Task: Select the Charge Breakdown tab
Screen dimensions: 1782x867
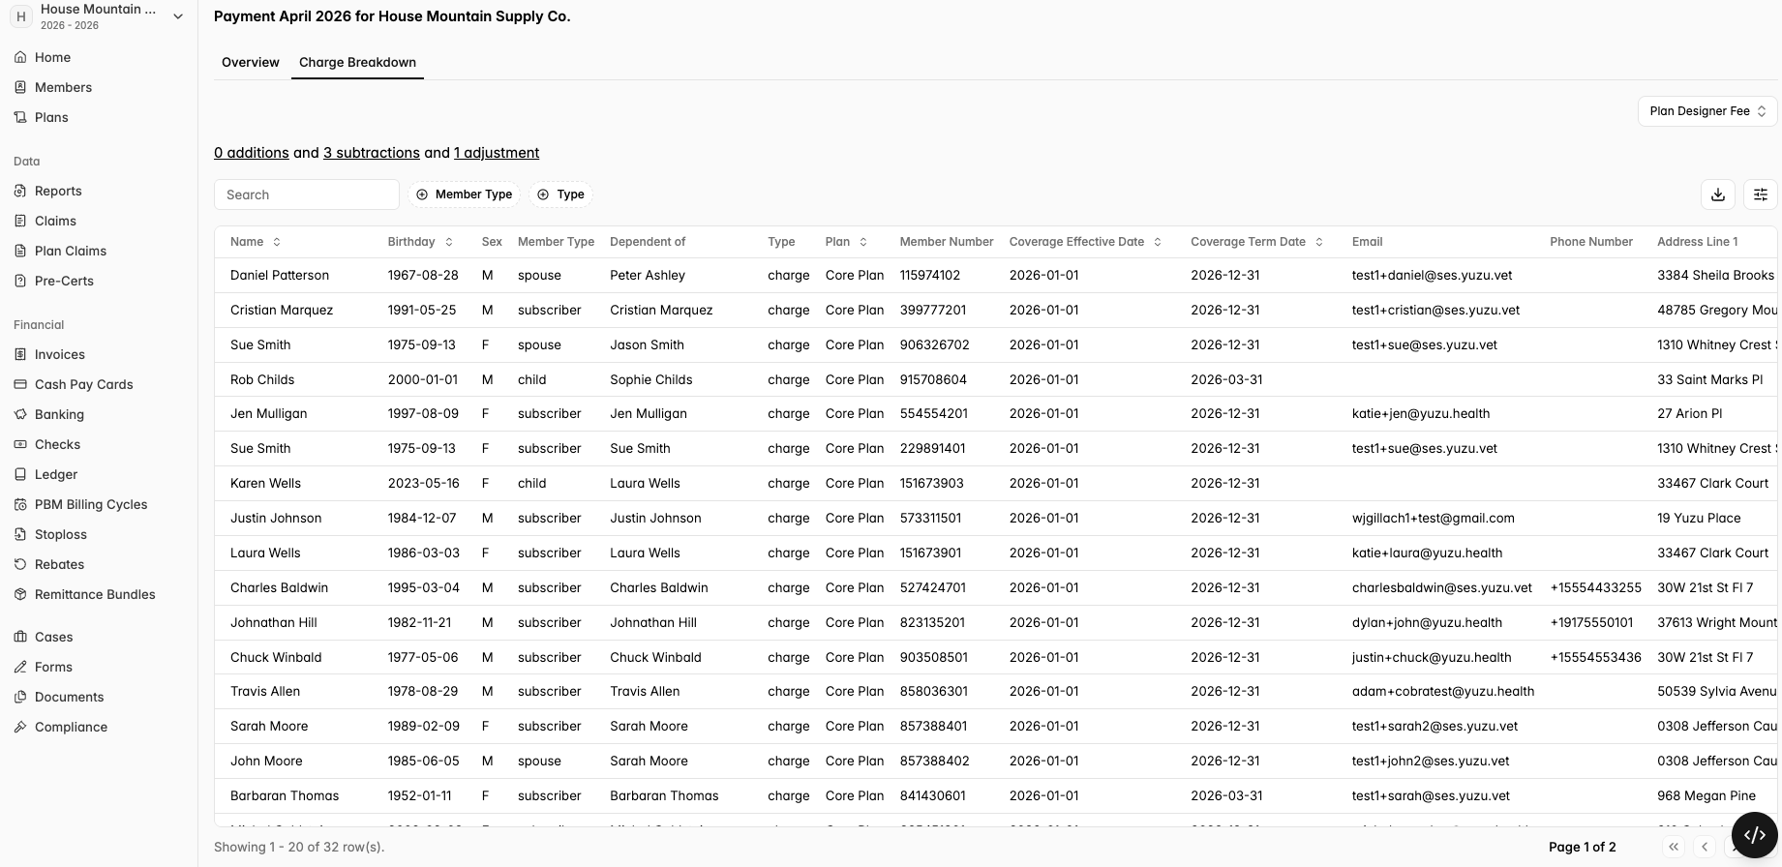Action: [357, 62]
